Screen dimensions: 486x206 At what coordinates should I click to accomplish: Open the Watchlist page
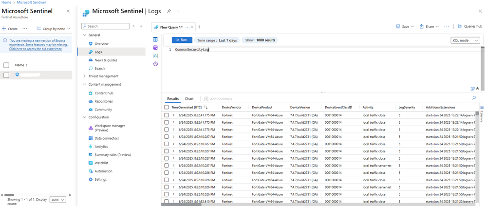pyautogui.click(x=101, y=163)
